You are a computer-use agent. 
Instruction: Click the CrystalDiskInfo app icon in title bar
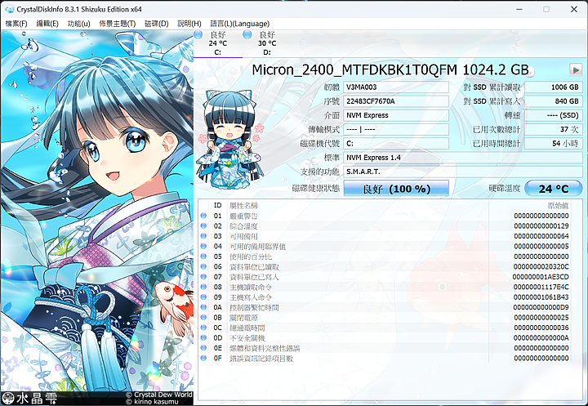coord(9,9)
